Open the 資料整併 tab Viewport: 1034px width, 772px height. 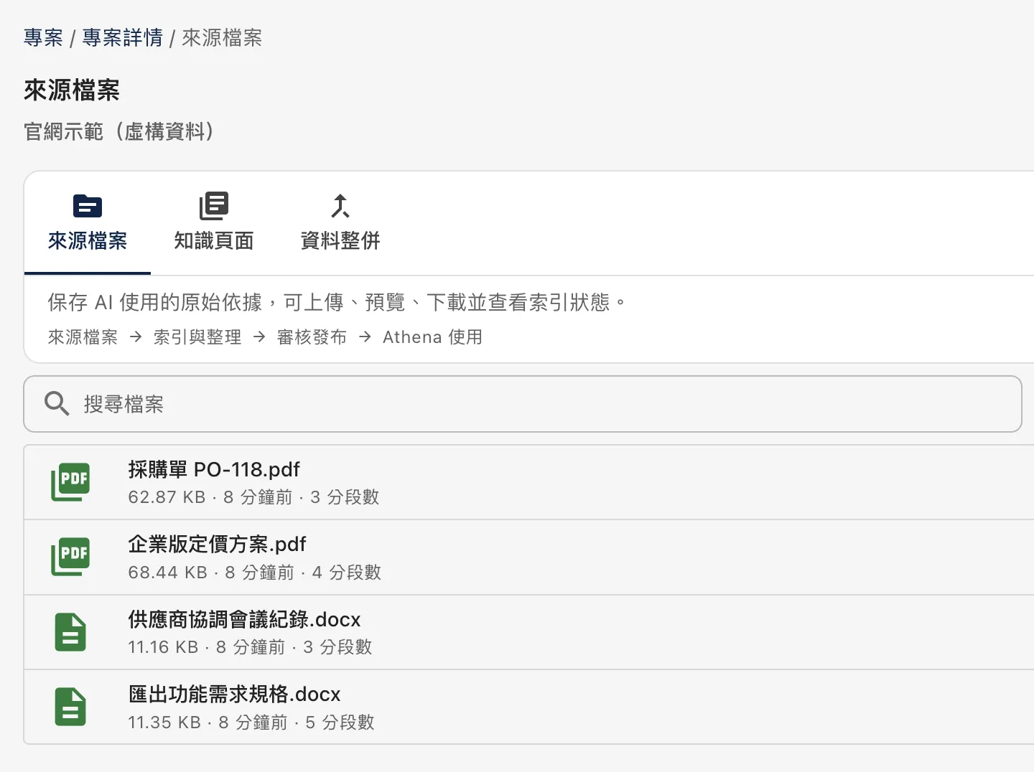340,222
